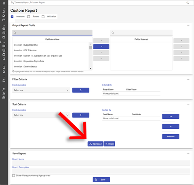Move selected field to the bottom
Image resolution: width=194 pixels, height=185 pixels.
pos(181,59)
